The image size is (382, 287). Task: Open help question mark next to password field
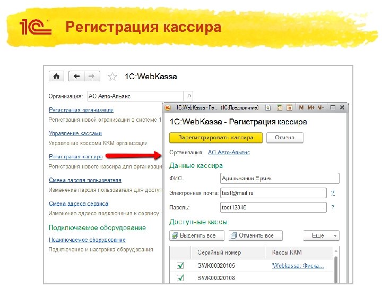333,207
